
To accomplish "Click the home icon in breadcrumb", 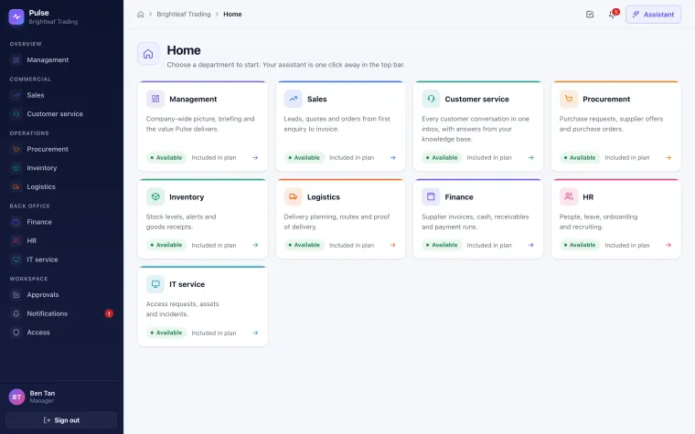I will coord(141,15).
